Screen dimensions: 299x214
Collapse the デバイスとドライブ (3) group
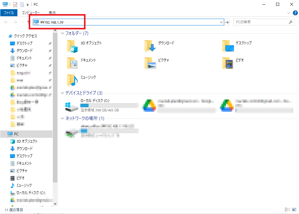coord(62,93)
